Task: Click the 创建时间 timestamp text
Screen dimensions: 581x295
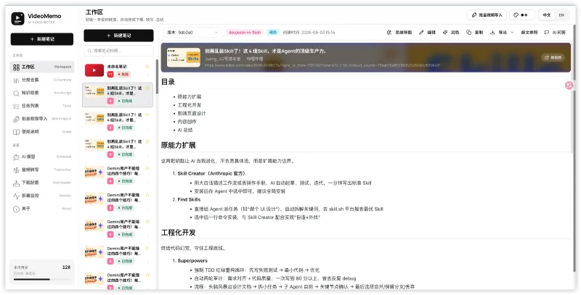Action: point(309,33)
